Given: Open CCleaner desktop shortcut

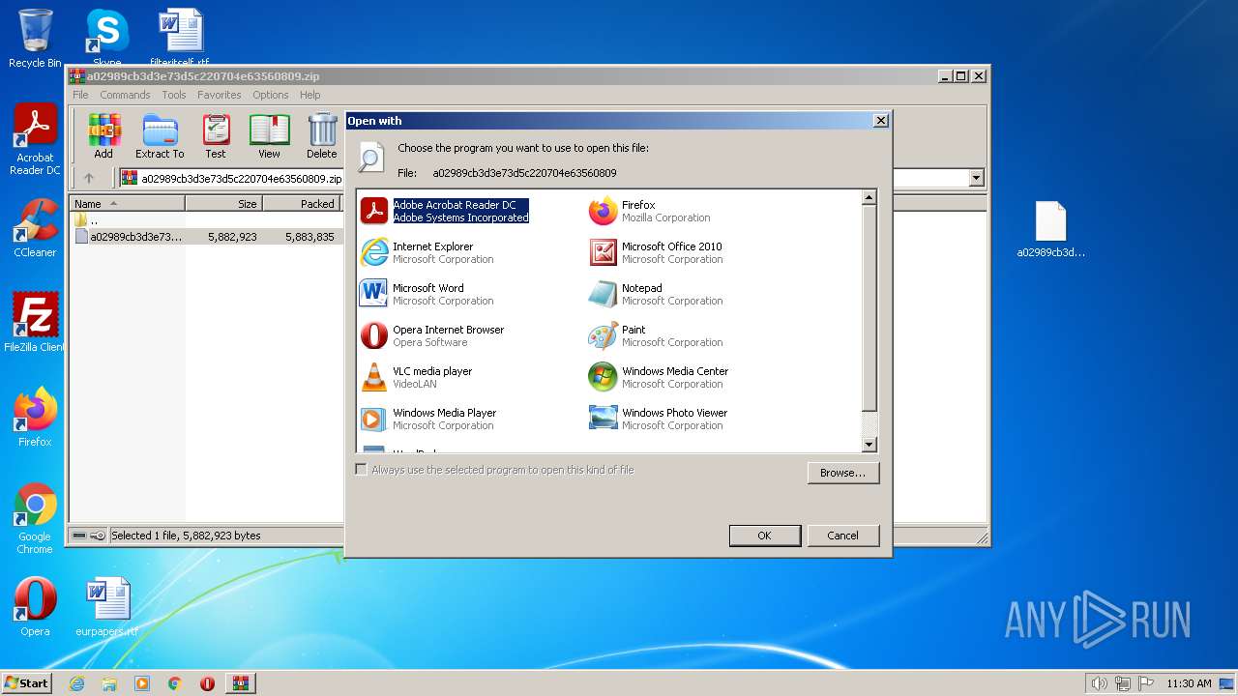Looking at the screenshot, I should (x=35, y=228).
